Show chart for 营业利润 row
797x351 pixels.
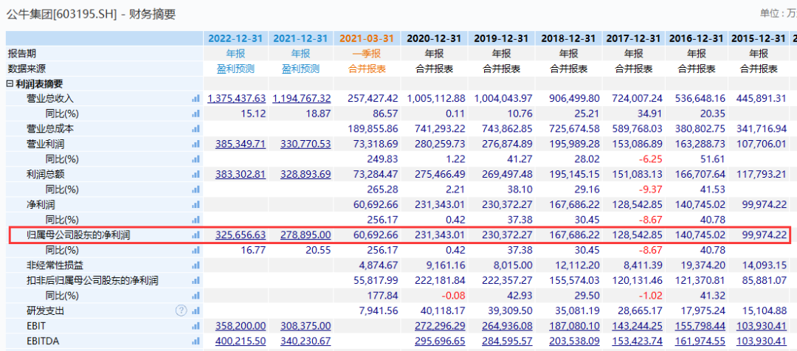tap(196, 144)
